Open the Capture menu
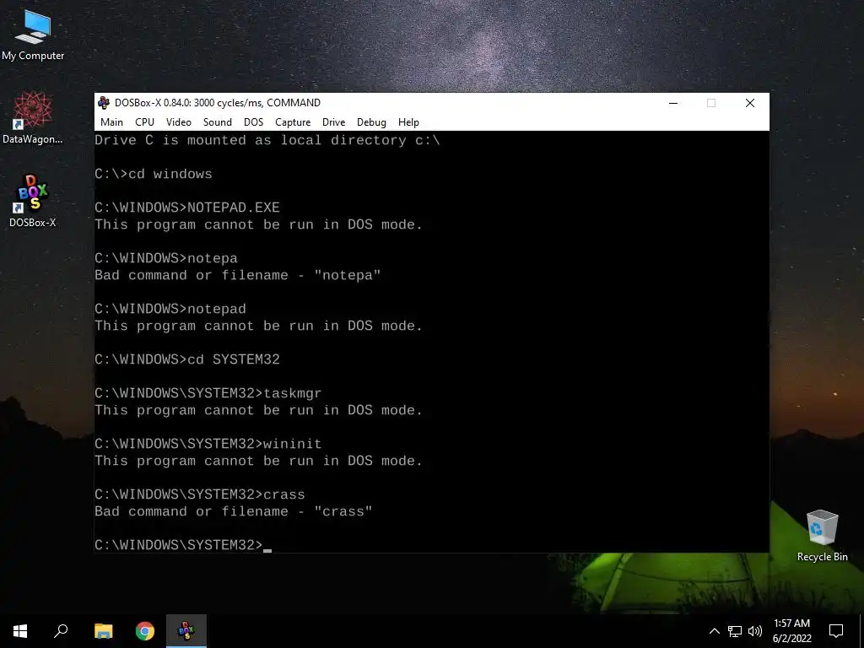 tap(293, 122)
